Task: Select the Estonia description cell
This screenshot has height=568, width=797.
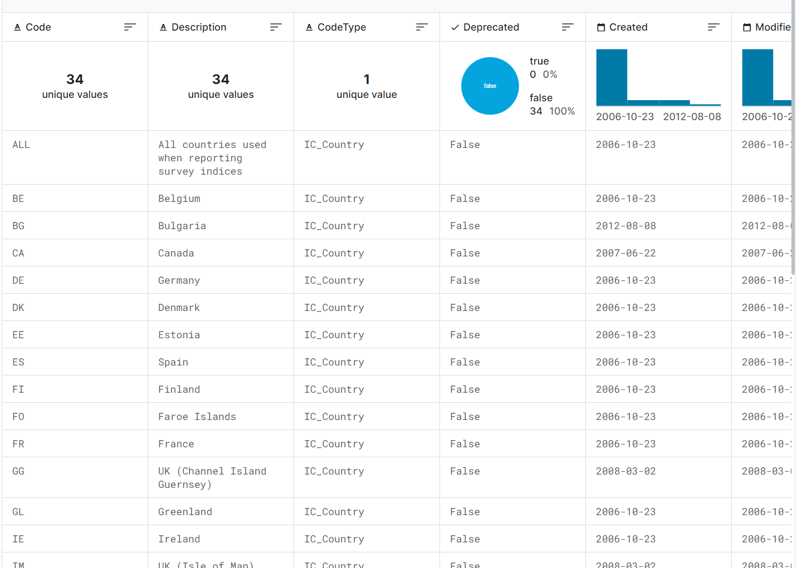Action: pos(221,335)
